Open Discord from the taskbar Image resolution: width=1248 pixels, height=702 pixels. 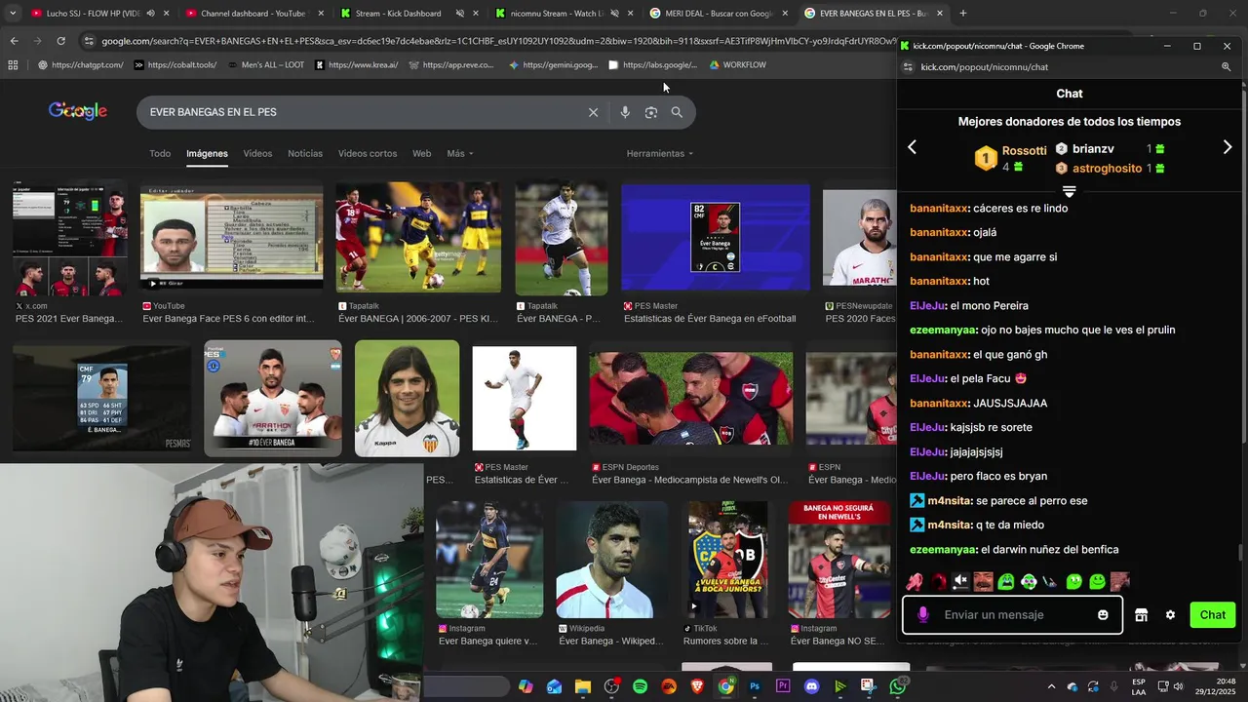click(x=811, y=686)
